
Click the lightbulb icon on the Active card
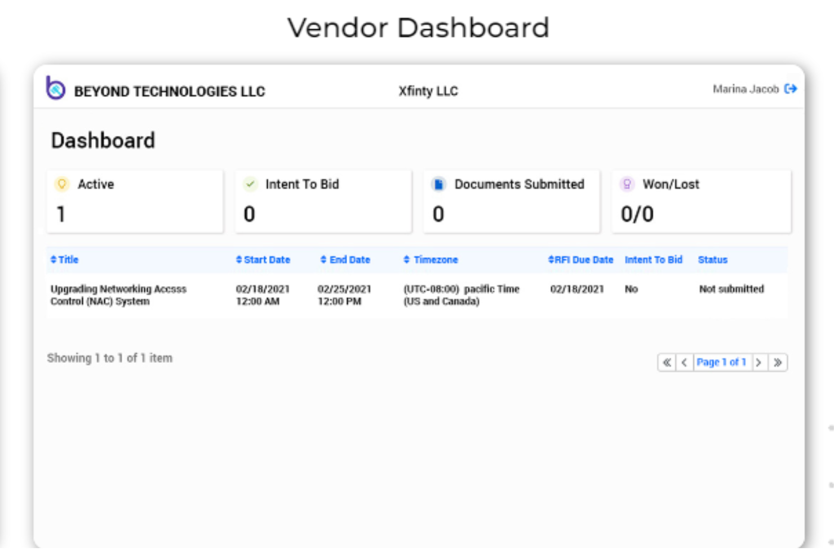point(62,184)
